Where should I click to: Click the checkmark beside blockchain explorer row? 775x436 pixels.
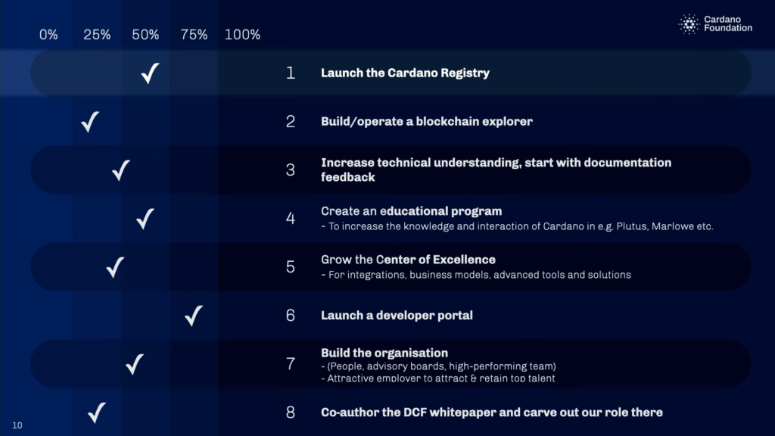pyautogui.click(x=90, y=121)
